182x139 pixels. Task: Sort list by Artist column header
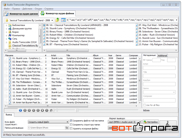[x=58, y=55]
